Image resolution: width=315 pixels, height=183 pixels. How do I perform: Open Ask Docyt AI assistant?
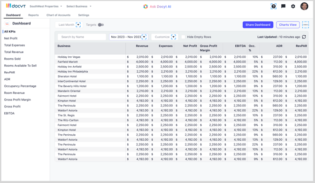(x=157, y=7)
